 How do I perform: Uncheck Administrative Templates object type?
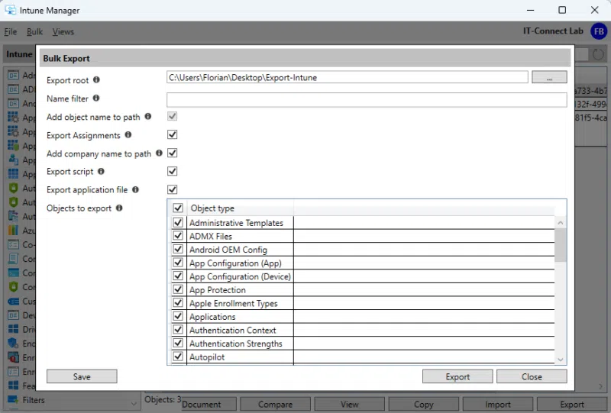(178, 222)
